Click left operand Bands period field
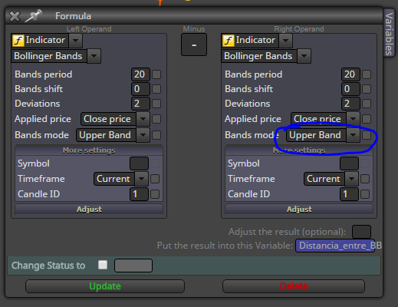Screen dimensions: 398x307 [140, 74]
